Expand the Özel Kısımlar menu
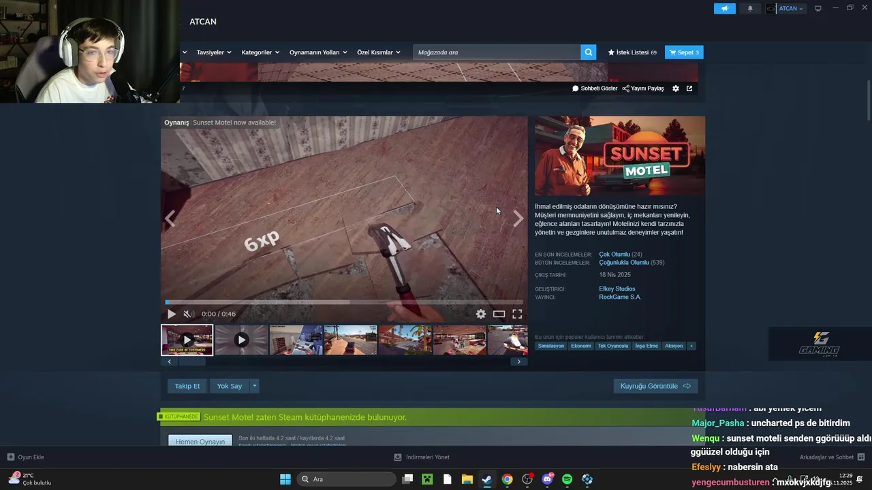Screen dimensions: 872x490 click(379, 52)
